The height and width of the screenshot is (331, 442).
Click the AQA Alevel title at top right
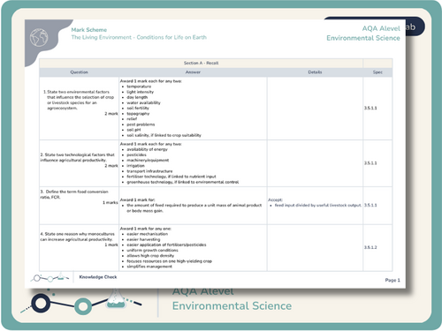[381, 28]
